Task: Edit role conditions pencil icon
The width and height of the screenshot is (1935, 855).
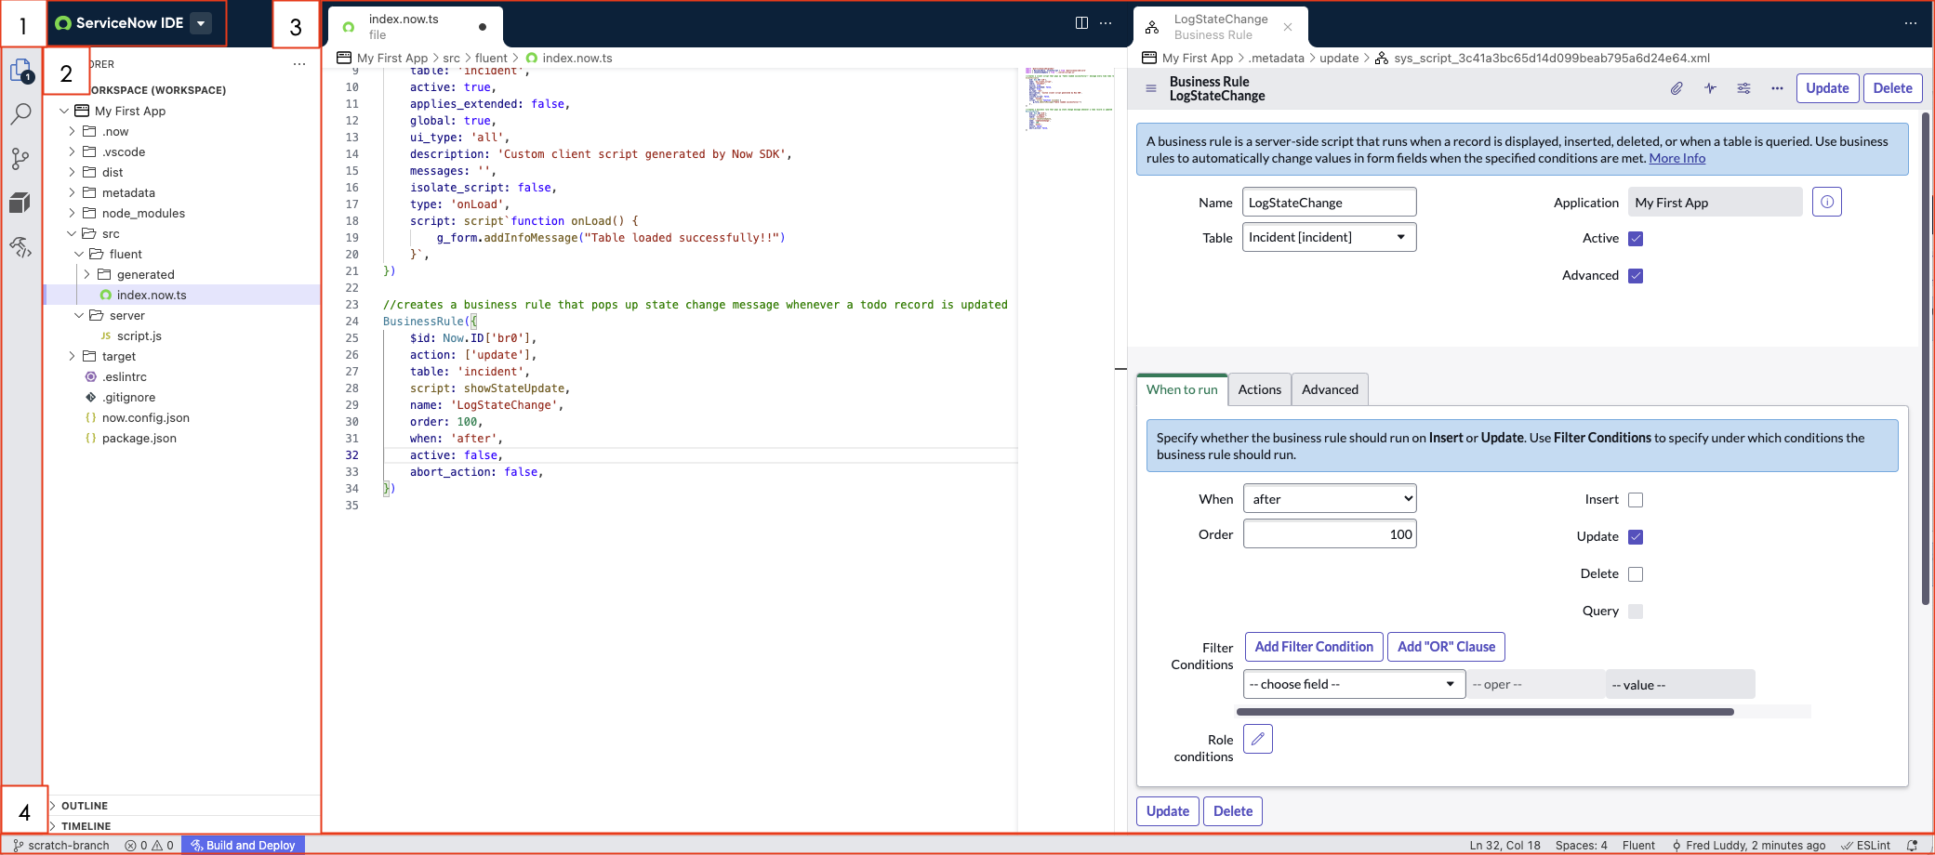Action: (x=1258, y=739)
